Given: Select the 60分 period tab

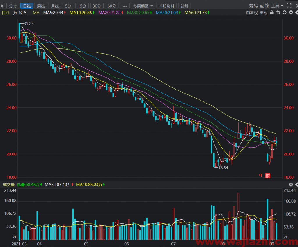Looking at the screenshot, I should pyautogui.click(x=111, y=6).
